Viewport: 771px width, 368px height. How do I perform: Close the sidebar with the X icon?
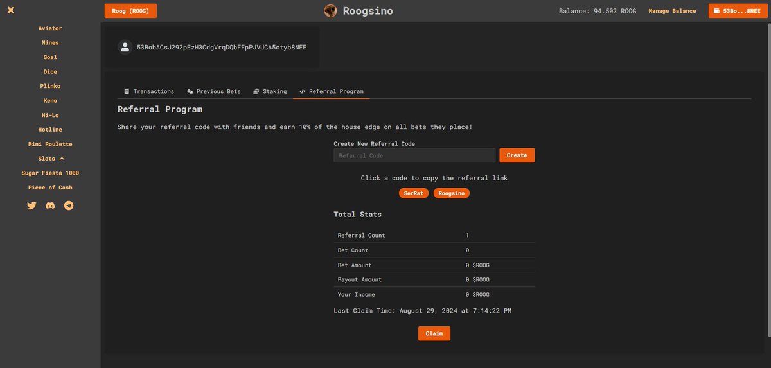tap(10, 10)
